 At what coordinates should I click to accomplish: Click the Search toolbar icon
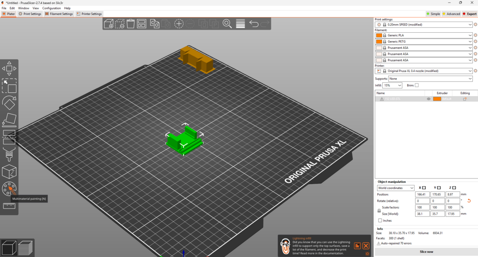tap(227, 24)
